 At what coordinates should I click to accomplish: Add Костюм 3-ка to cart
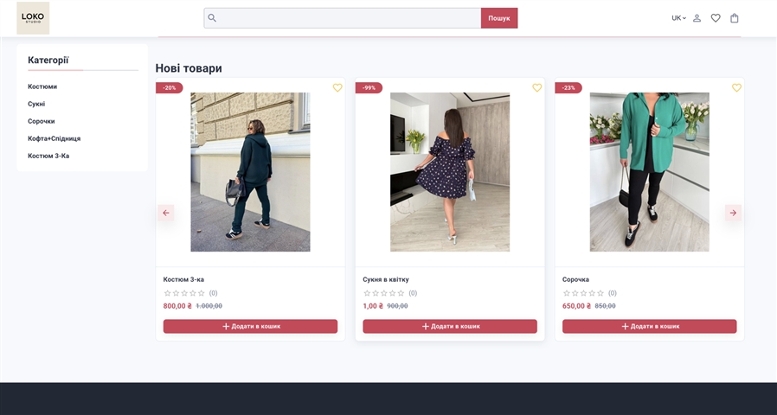(250, 326)
